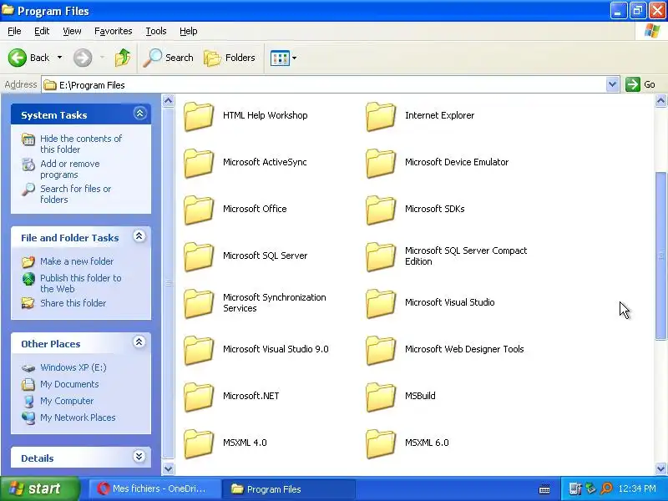The height and width of the screenshot is (501, 668).
Task: Select the HTML Help Workshop folder icon
Action: [199, 116]
